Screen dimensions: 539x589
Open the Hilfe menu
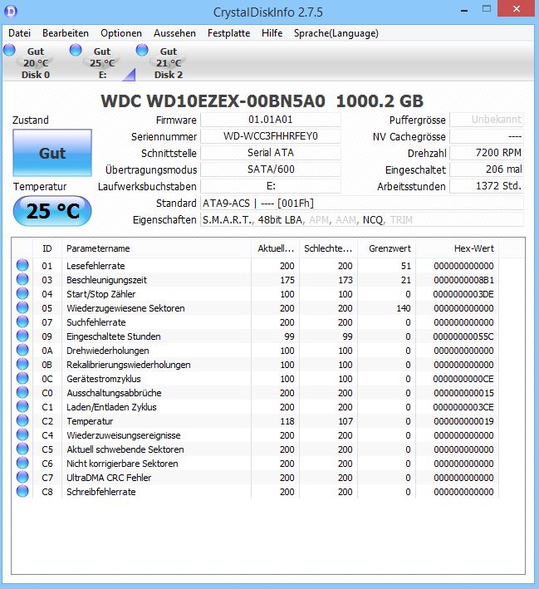point(272,33)
